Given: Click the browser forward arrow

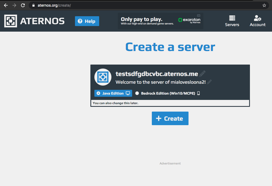Looking at the screenshot, I should point(14,5).
